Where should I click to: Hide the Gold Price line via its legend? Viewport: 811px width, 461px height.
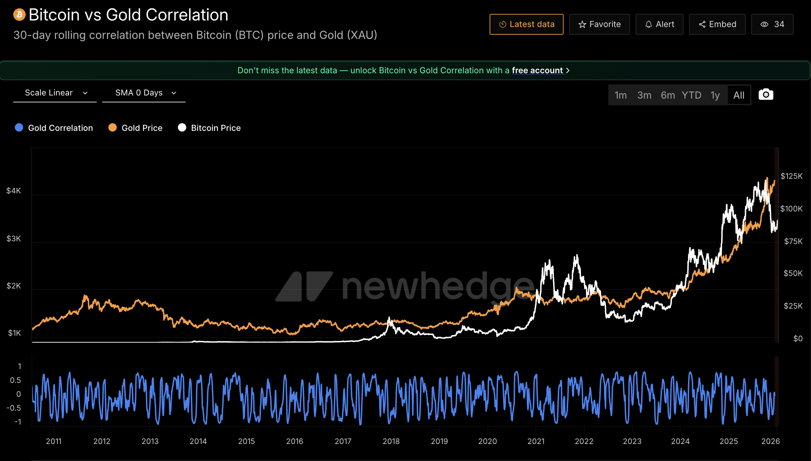click(x=136, y=128)
